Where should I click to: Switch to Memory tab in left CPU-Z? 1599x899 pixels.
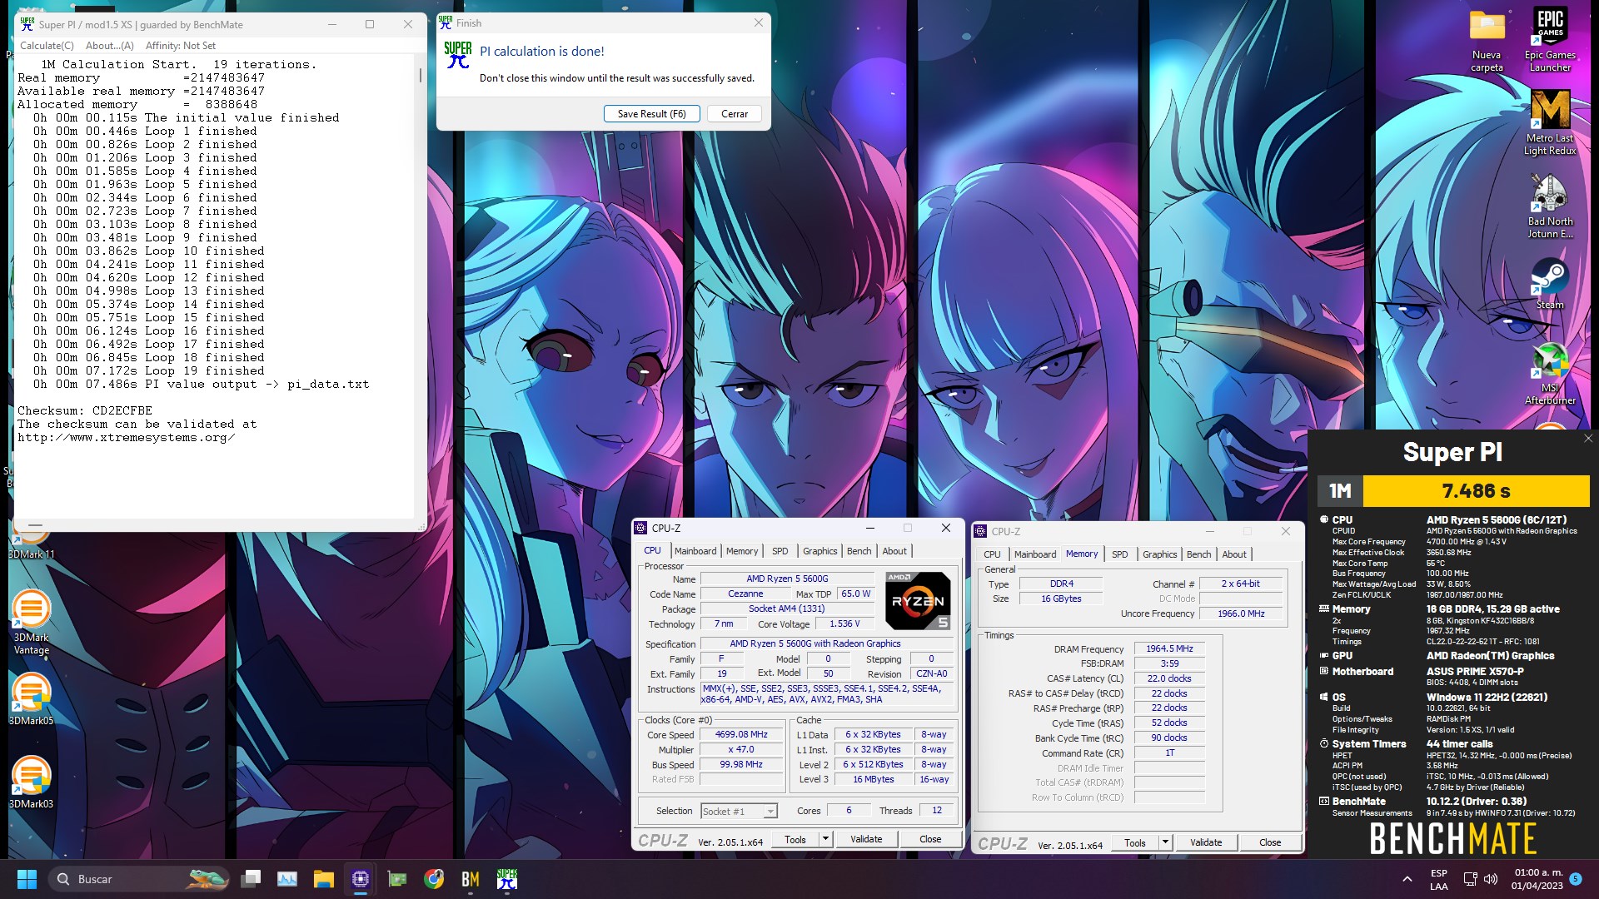742,551
